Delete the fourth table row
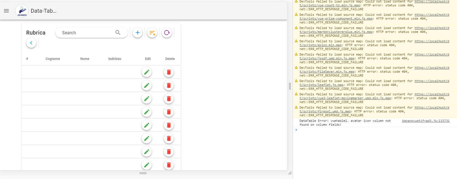This screenshot has height=179, width=457. 169,112
